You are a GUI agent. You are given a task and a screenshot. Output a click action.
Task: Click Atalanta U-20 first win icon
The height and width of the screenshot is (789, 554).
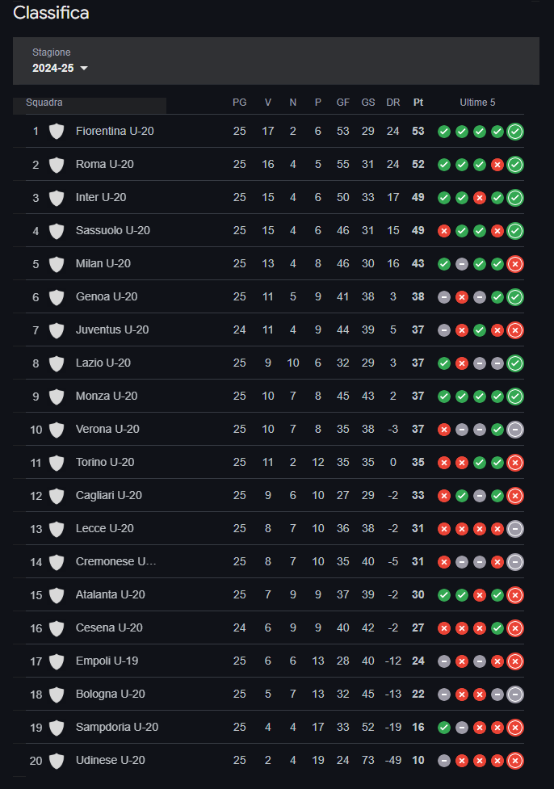point(443,595)
